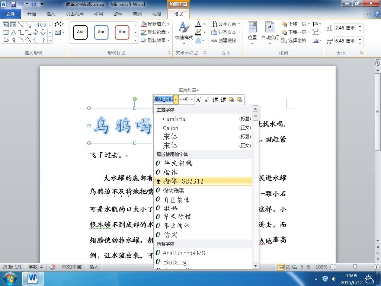Open the 快速样式 quick styles gallery

(x=184, y=33)
